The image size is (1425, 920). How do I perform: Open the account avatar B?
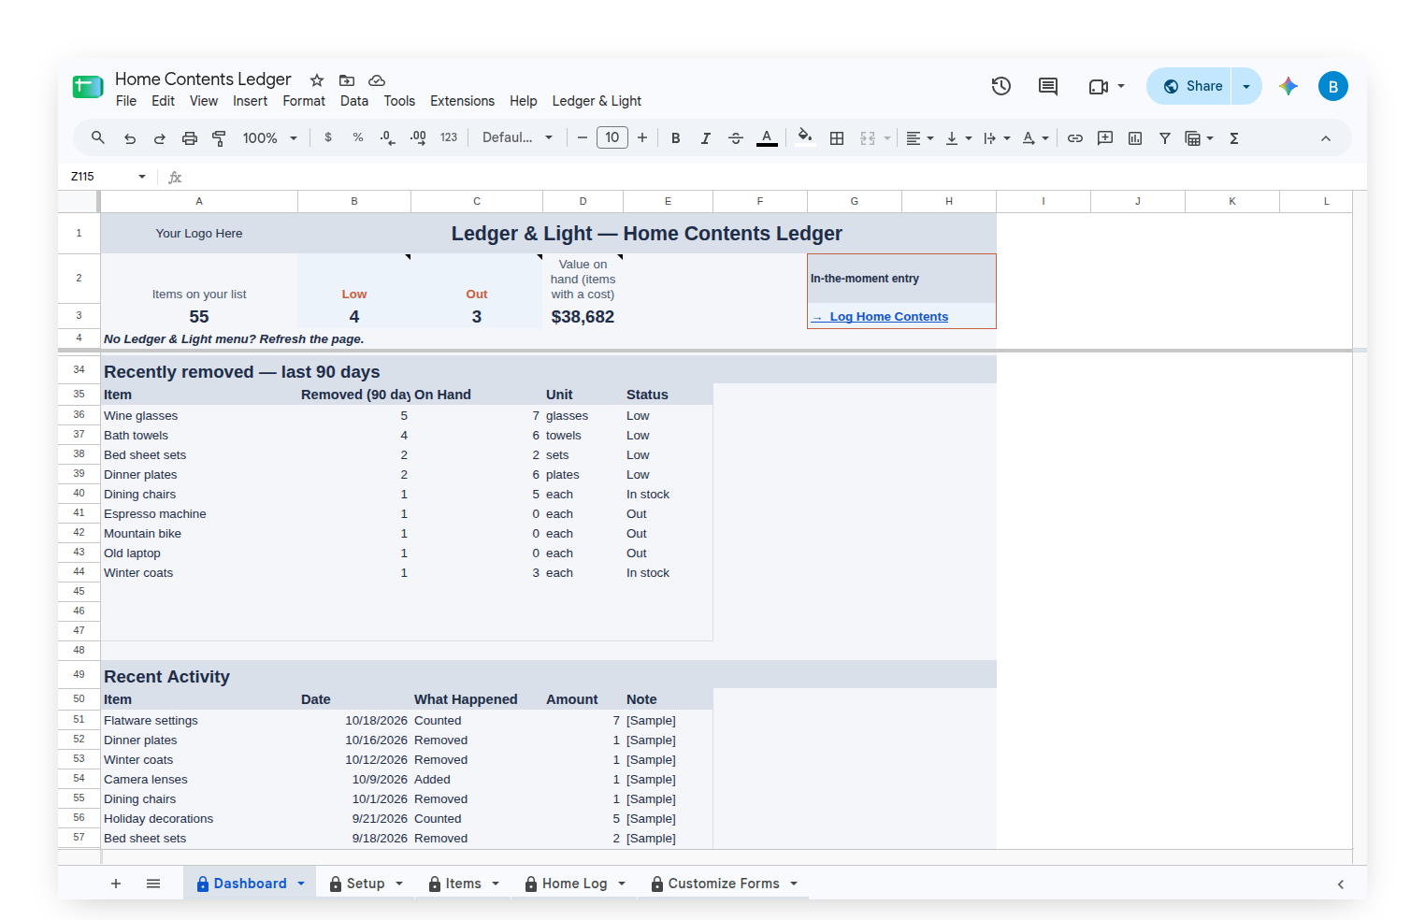coord(1333,86)
